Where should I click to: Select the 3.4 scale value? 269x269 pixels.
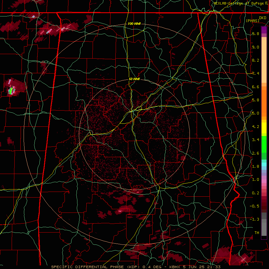click(256, 140)
